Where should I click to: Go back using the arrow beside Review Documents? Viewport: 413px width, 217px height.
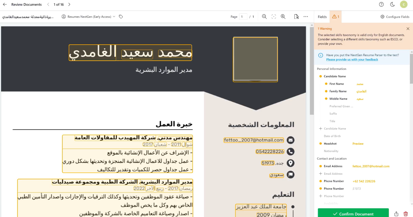coord(5,4)
